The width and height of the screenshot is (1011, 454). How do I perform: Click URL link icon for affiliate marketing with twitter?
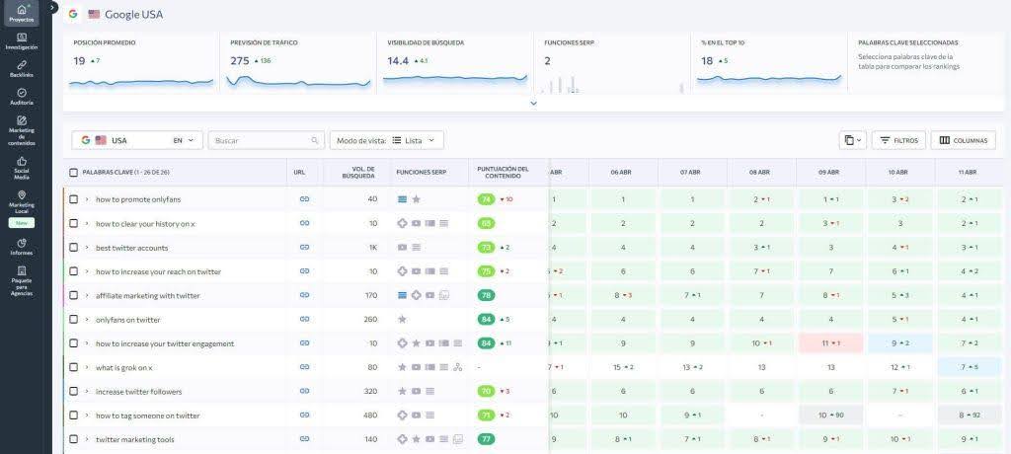tap(304, 295)
